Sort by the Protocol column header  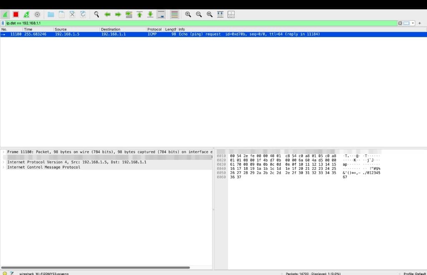[155, 29]
